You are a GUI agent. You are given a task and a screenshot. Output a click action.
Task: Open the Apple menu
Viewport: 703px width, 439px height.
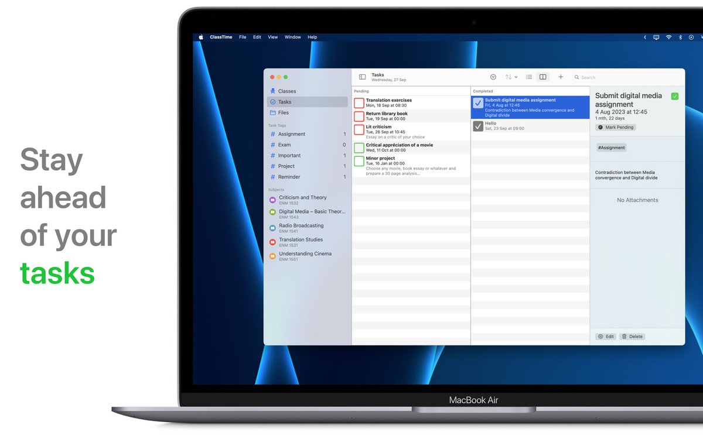point(200,37)
